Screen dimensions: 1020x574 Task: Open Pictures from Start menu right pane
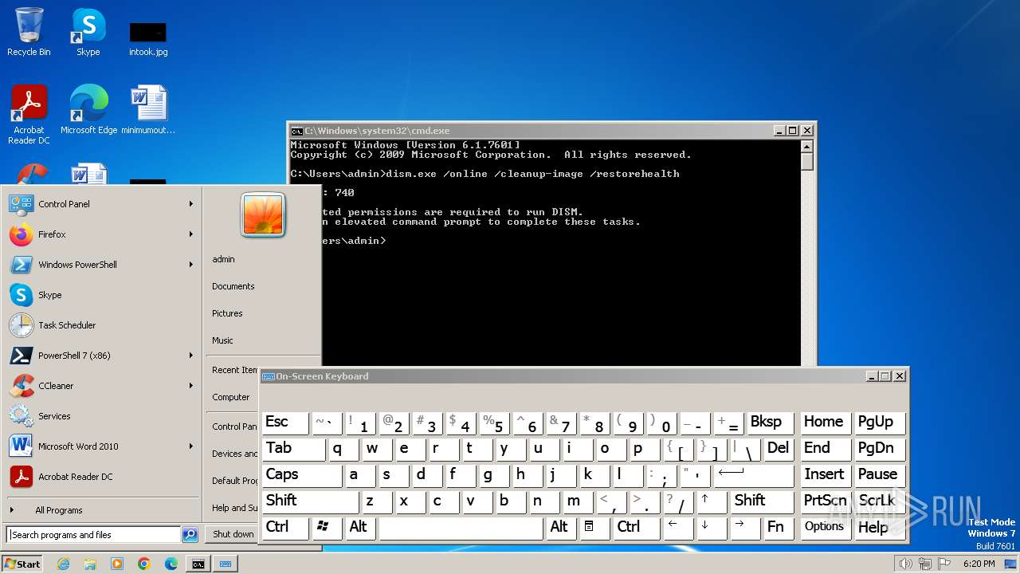tap(227, 313)
